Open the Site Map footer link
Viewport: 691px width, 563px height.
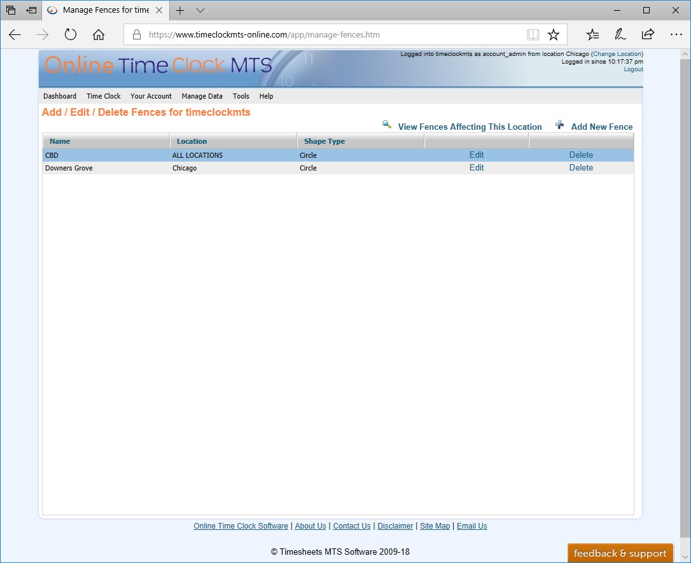pyautogui.click(x=435, y=525)
